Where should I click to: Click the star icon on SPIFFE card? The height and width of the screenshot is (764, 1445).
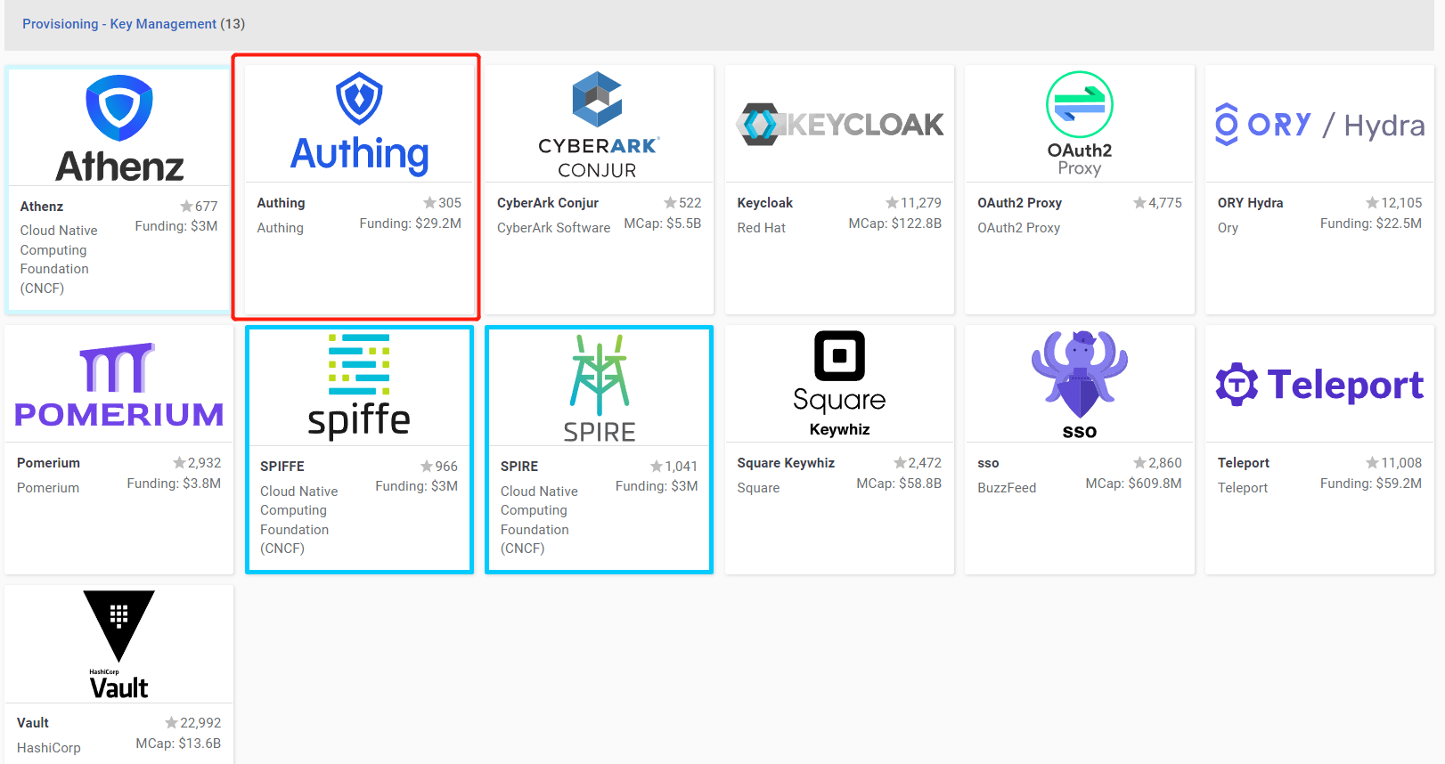click(427, 467)
